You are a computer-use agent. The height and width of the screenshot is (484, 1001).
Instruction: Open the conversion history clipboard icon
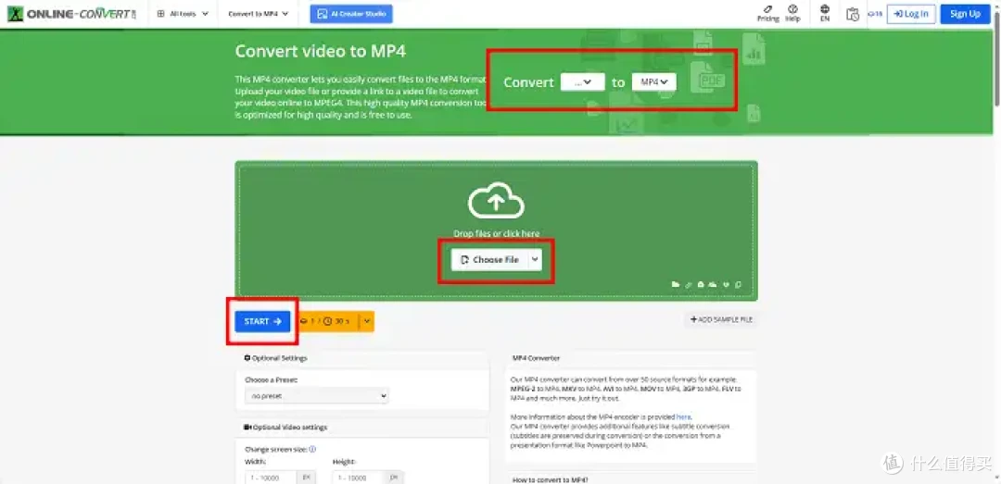pos(853,14)
